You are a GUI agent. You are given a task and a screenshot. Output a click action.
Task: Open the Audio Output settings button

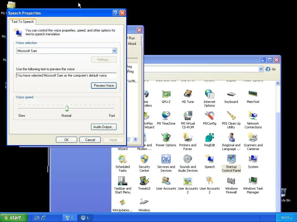[104, 127]
